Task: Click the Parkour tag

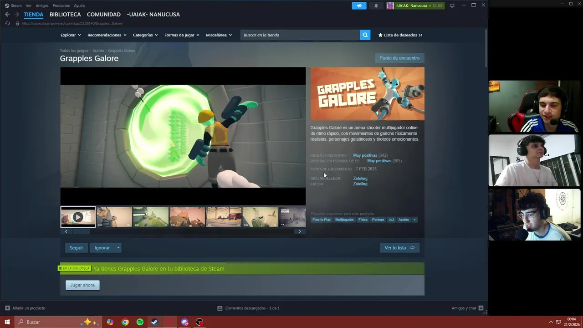Action: coord(378,220)
